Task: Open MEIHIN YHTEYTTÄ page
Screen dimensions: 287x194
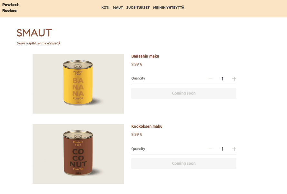Action: (169, 7)
